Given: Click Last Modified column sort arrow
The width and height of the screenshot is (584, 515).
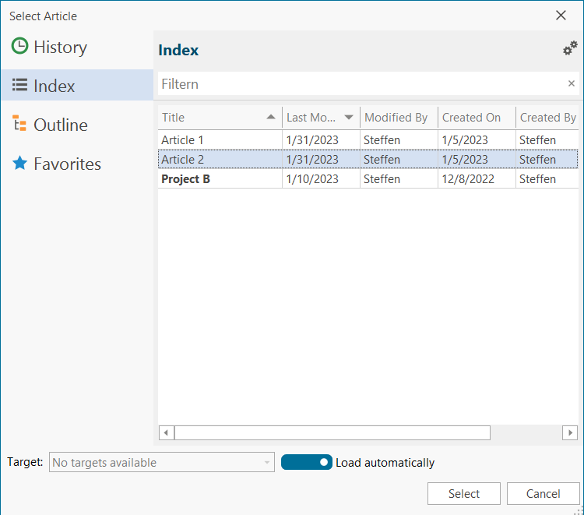Looking at the screenshot, I should point(348,118).
